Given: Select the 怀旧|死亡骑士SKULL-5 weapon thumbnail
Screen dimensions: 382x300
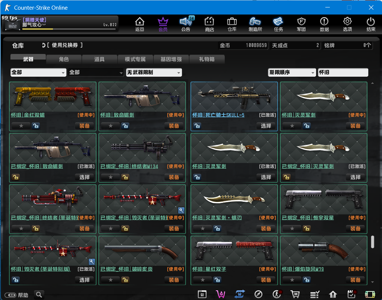Looking at the screenshot, I should click(x=234, y=97).
